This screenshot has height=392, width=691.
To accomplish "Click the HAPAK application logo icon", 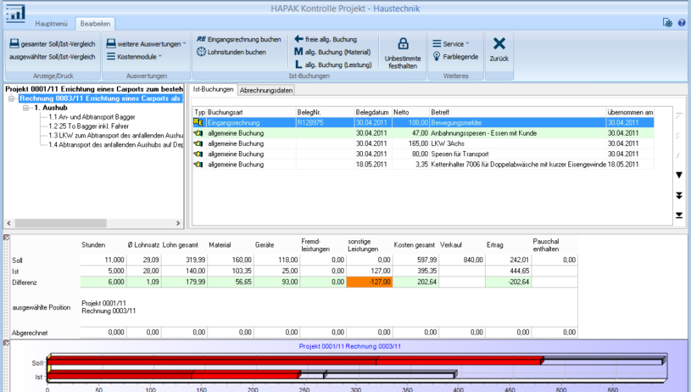I will 15,13.
